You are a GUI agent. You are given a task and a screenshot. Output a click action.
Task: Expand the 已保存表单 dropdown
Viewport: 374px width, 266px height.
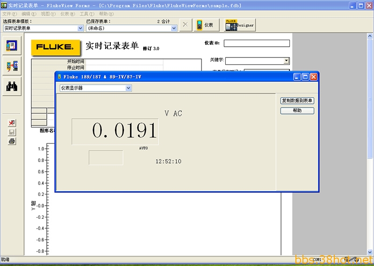pyautogui.click(x=174, y=28)
